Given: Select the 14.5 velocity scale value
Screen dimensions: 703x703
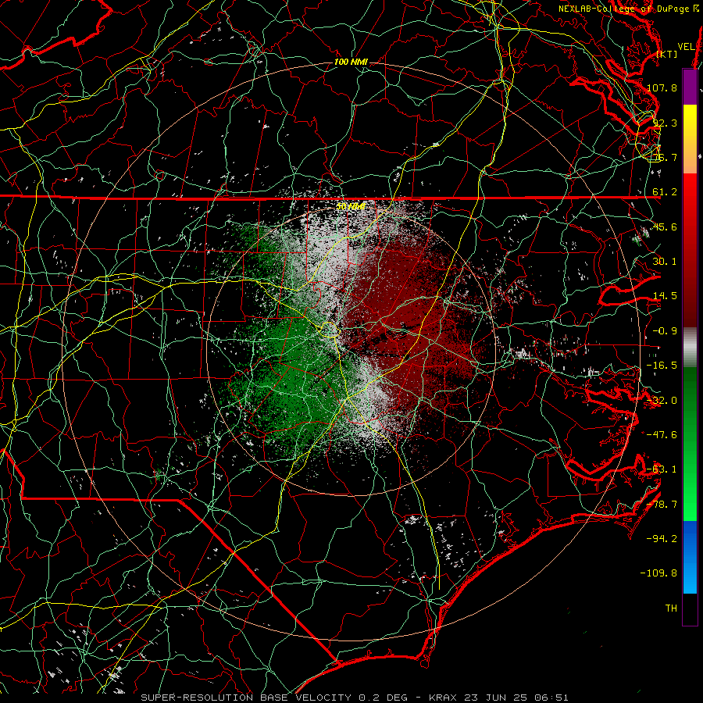Looking at the screenshot, I should click(665, 296).
